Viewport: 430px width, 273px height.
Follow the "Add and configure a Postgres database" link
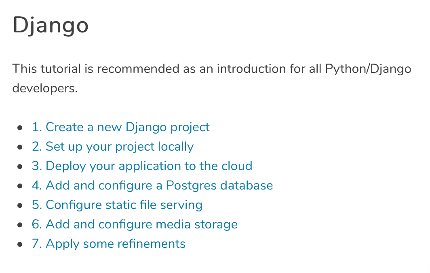(x=152, y=186)
